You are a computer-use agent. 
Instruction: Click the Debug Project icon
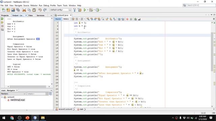pyautogui.click(x=91, y=10)
